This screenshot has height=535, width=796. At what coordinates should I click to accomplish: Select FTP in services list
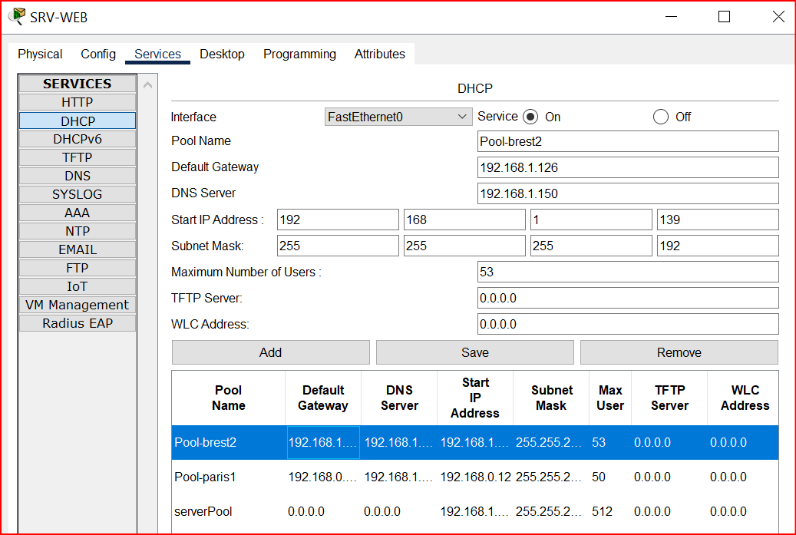click(x=78, y=268)
